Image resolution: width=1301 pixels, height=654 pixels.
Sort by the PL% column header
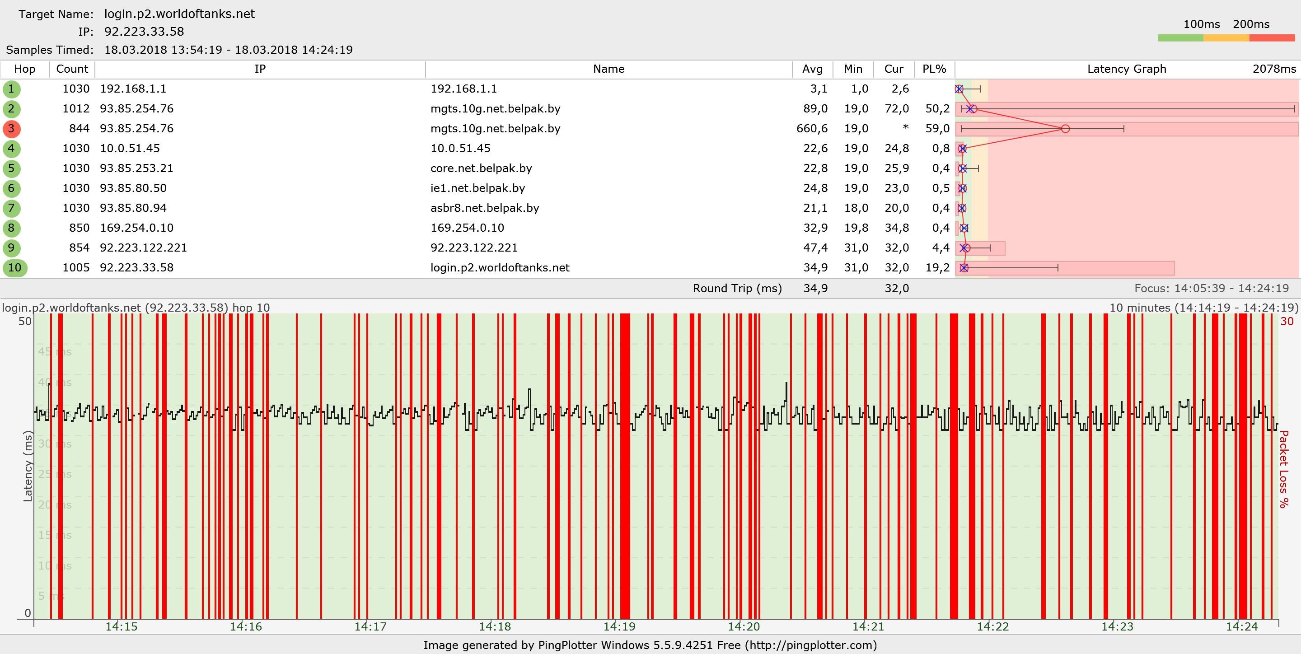(x=934, y=69)
